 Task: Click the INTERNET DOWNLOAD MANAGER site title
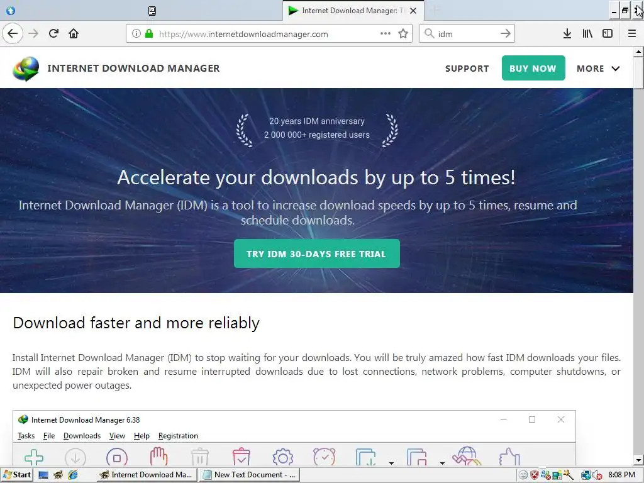(x=133, y=68)
